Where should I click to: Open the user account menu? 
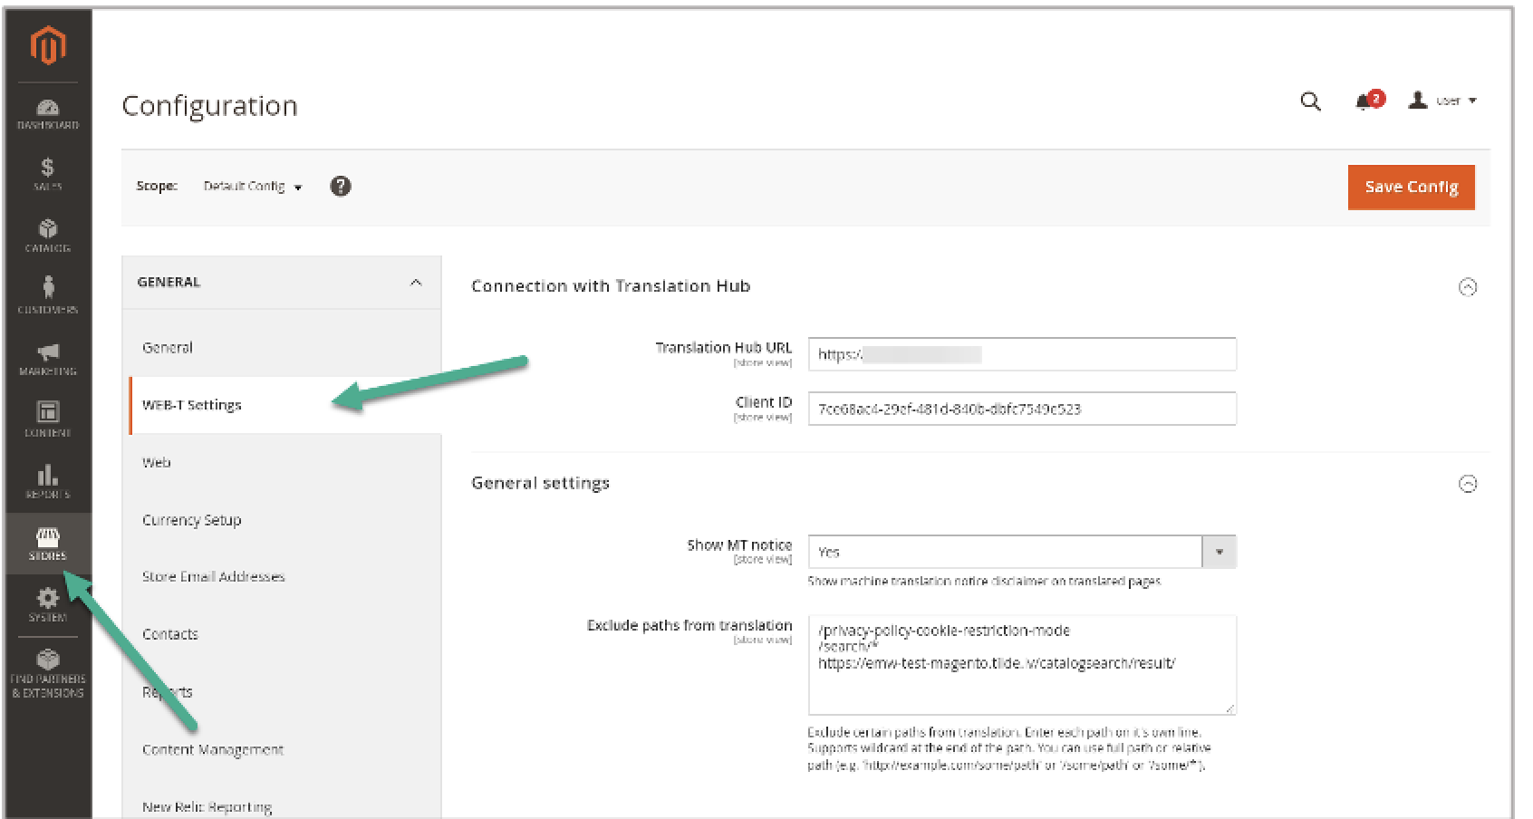tap(1442, 101)
